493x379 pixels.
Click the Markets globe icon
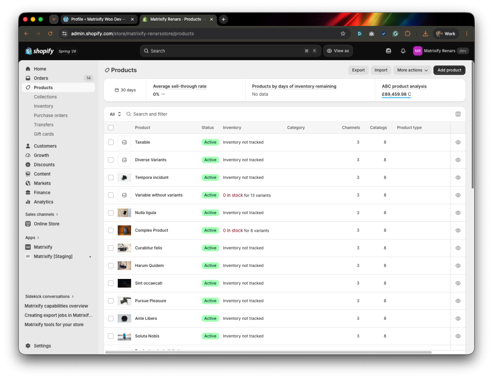pyautogui.click(x=28, y=183)
